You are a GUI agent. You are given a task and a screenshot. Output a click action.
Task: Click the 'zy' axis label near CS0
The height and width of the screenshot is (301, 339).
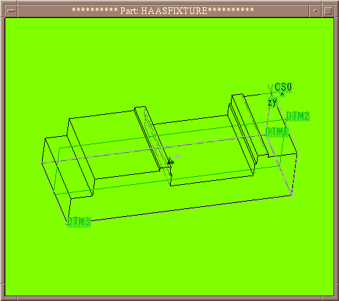coord(272,102)
